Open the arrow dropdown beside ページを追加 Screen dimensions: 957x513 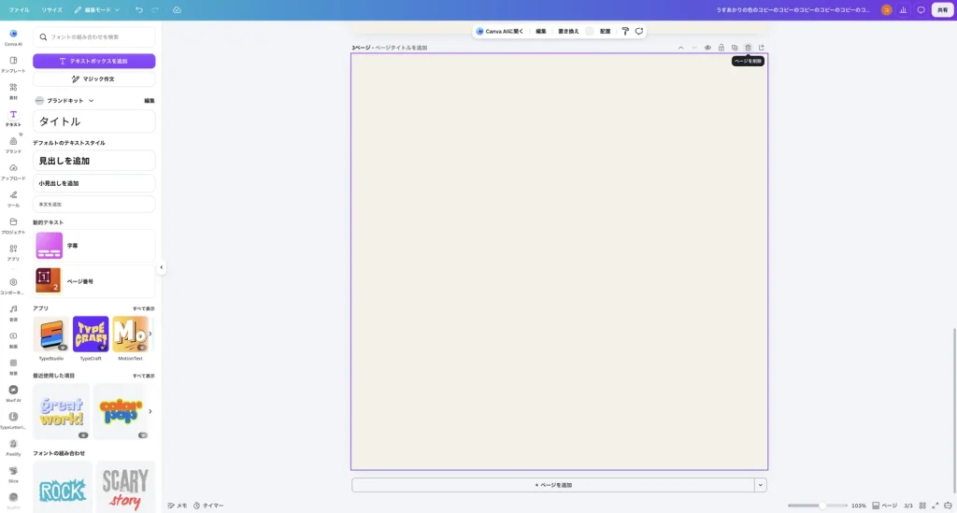(761, 486)
